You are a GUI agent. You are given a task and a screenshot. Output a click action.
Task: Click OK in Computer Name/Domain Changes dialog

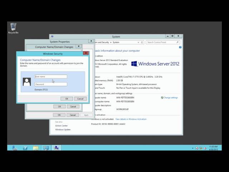[x=59, y=106]
